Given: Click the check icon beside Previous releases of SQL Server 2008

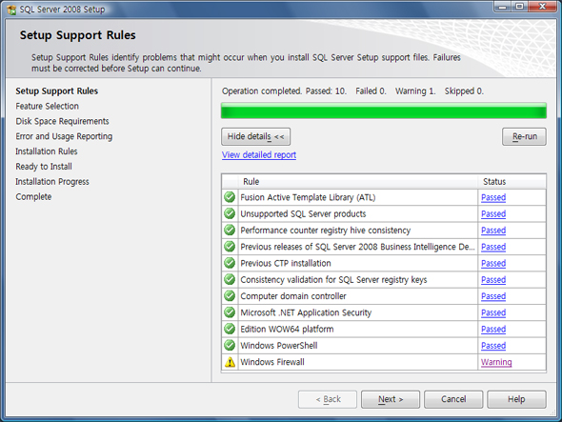Looking at the screenshot, I should click(230, 247).
